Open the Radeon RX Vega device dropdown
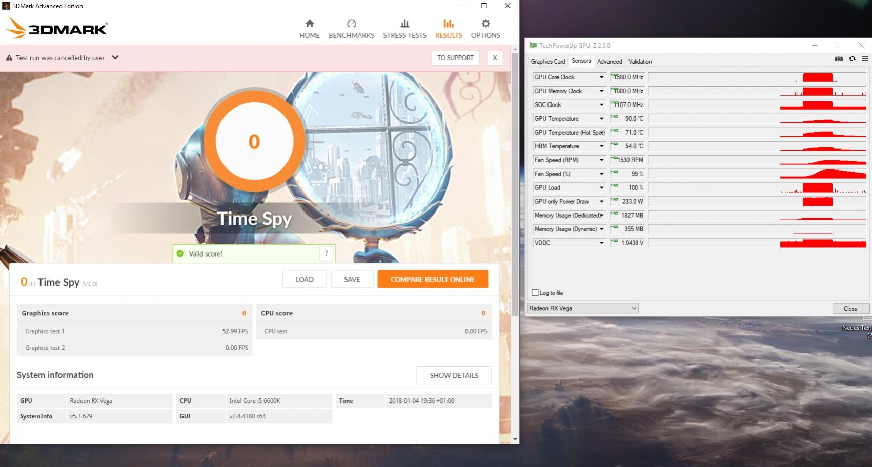 583,308
